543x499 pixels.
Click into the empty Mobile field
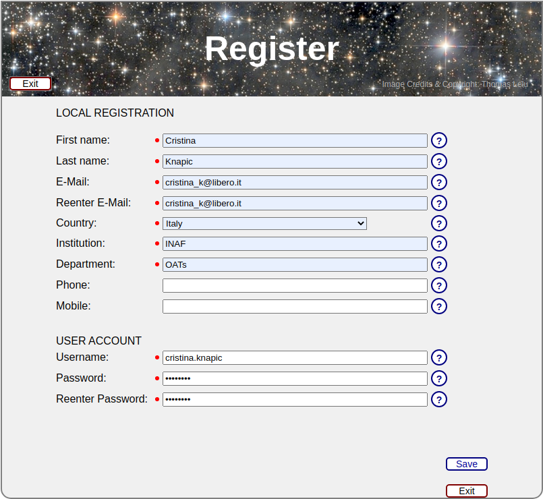click(x=295, y=306)
